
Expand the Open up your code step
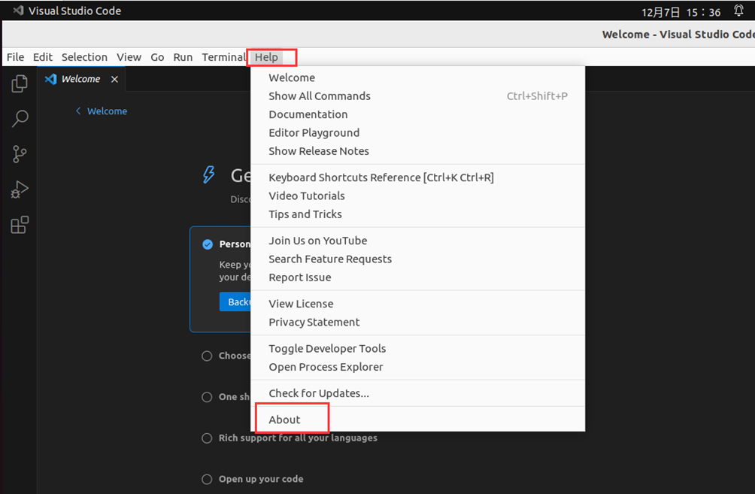pyautogui.click(x=261, y=479)
